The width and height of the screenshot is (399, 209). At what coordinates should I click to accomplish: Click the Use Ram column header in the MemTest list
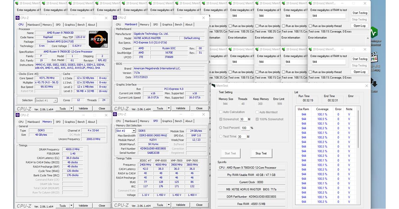(x=303, y=109)
